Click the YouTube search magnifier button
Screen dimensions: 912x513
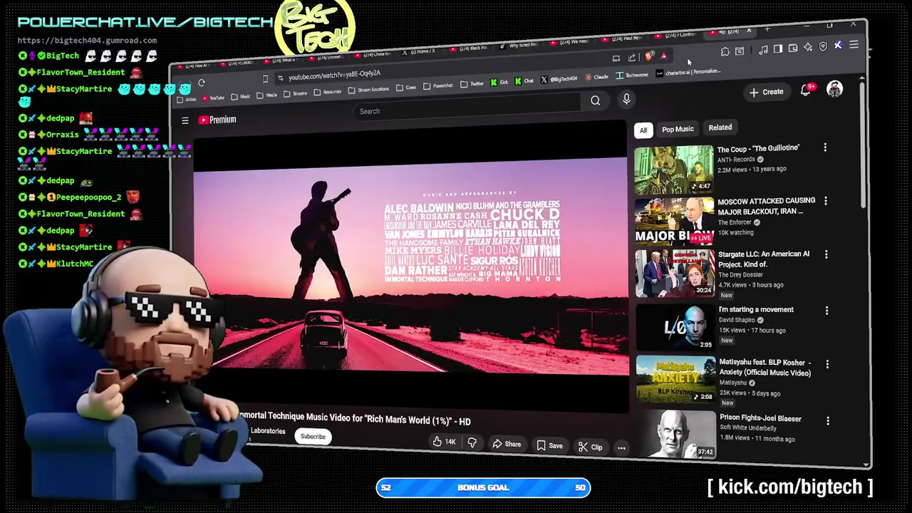click(595, 101)
